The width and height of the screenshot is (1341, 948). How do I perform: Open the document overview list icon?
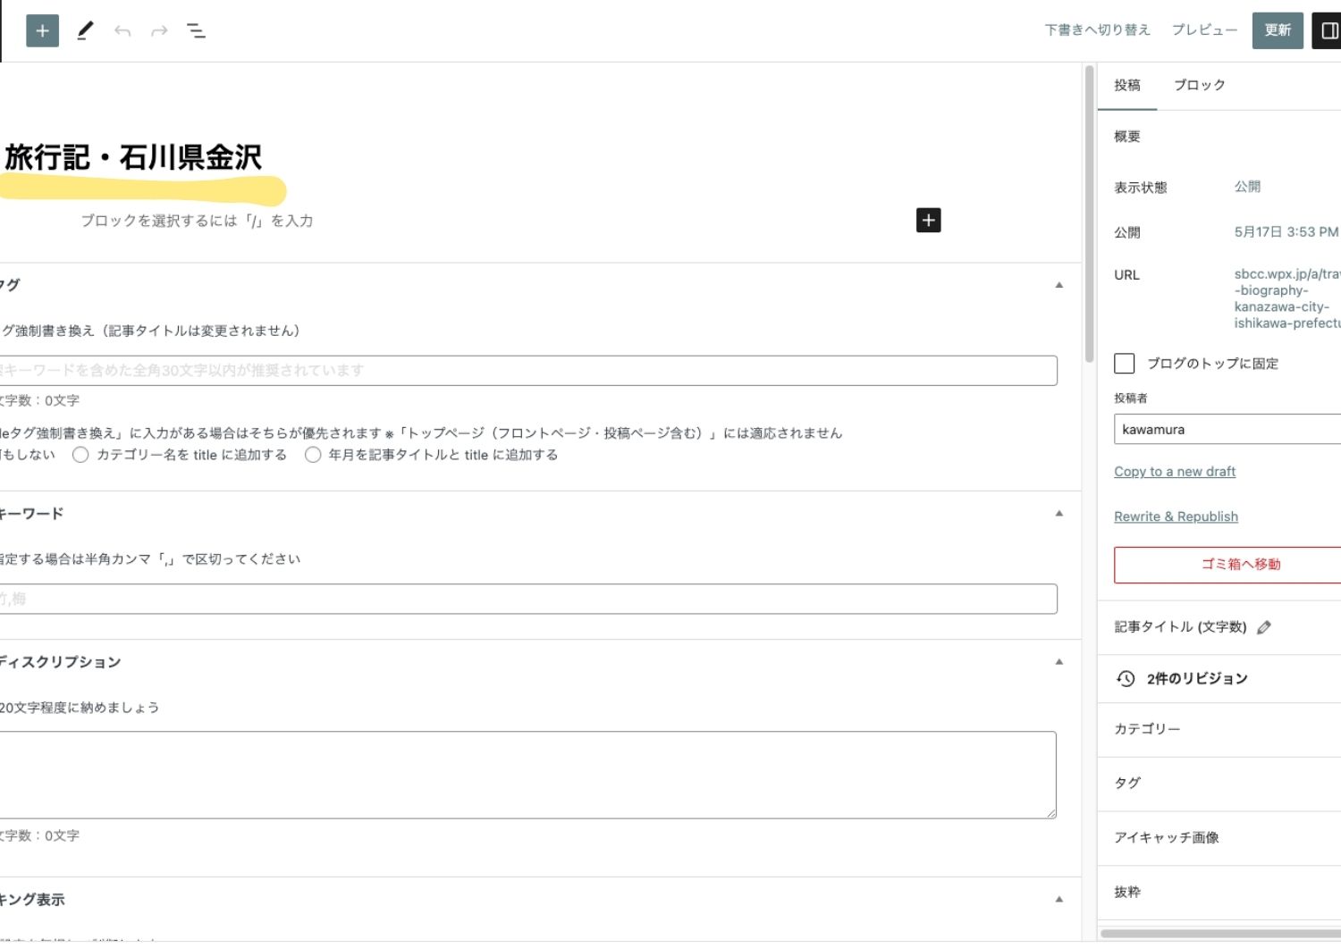click(x=196, y=31)
